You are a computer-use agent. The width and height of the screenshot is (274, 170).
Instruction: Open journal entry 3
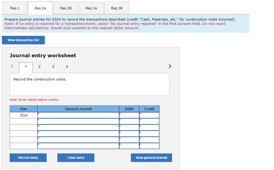click(53, 67)
